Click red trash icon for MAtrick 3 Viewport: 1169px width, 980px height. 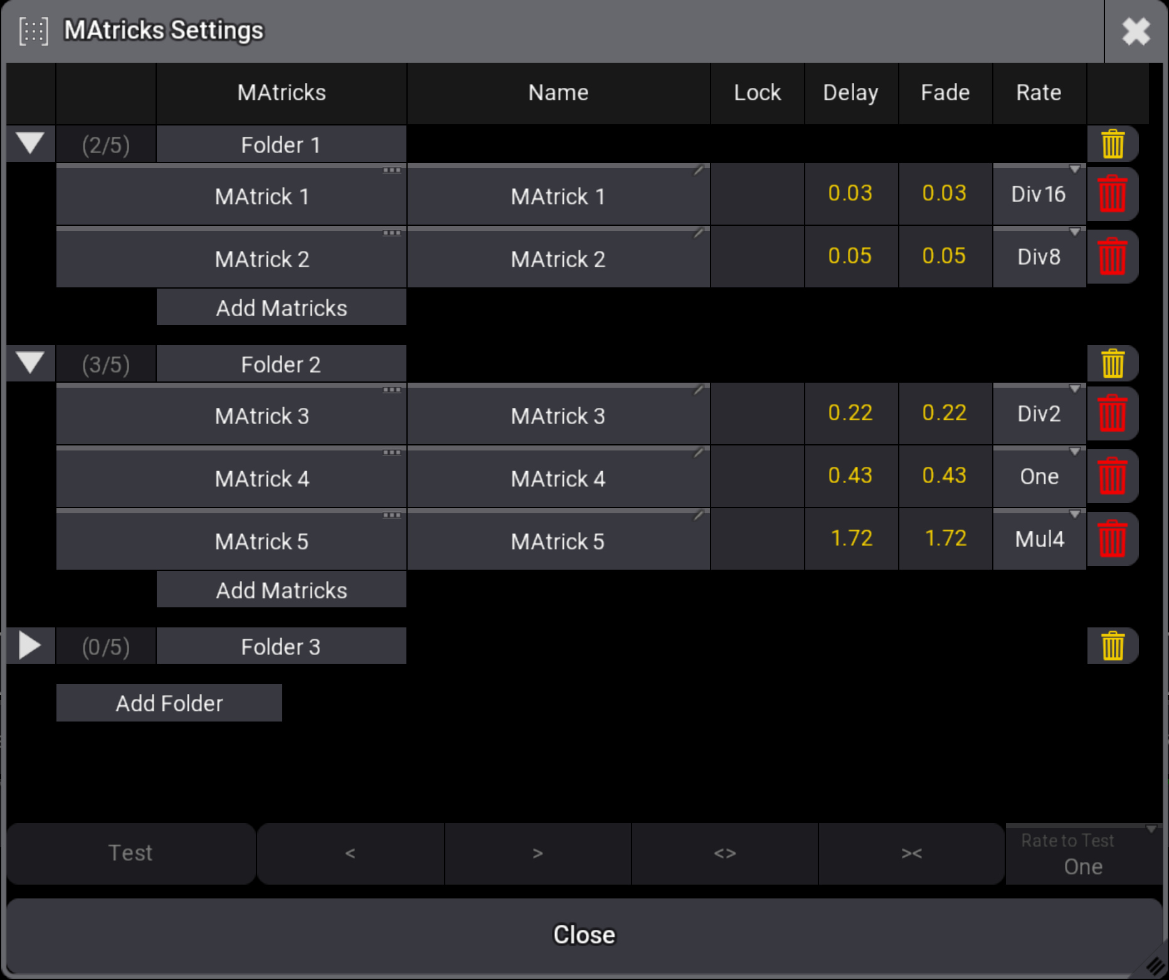[x=1113, y=413]
